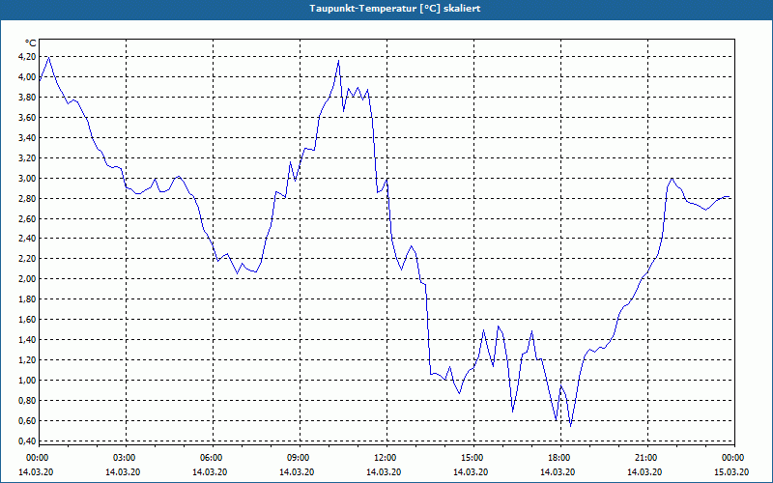Click the '°C' unit label above the y-axis

click(31, 43)
